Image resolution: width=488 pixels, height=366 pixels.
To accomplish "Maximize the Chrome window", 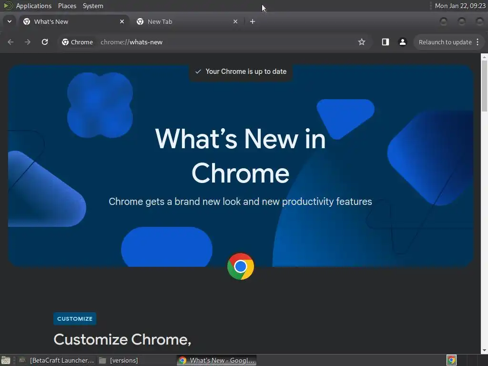I will (461, 21).
